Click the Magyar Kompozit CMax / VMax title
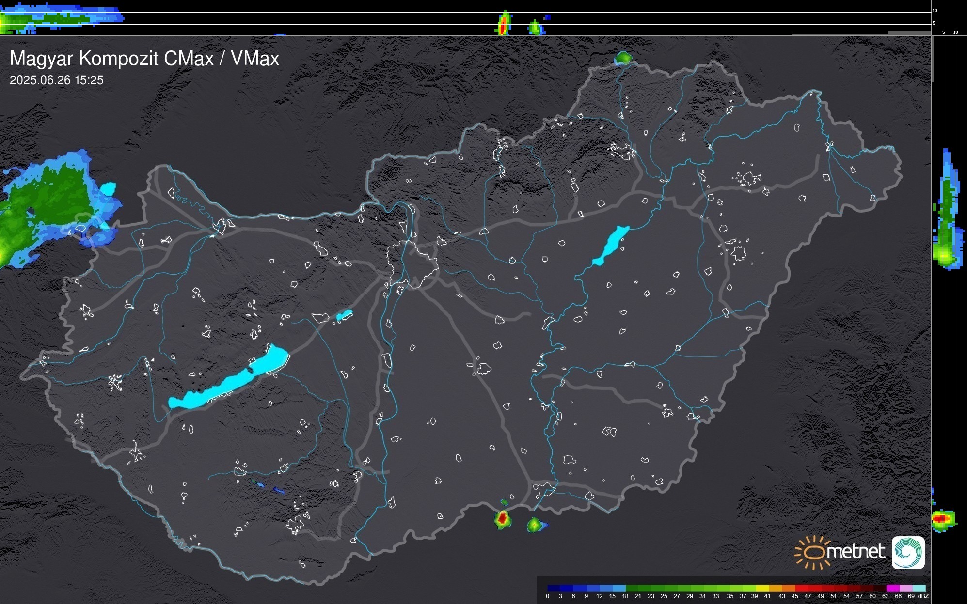This screenshot has height=604, width=967. pyautogui.click(x=144, y=59)
